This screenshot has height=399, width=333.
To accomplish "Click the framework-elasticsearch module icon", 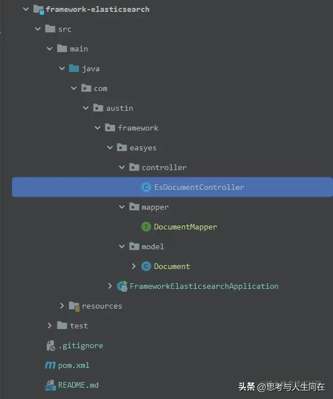I will click(38, 10).
